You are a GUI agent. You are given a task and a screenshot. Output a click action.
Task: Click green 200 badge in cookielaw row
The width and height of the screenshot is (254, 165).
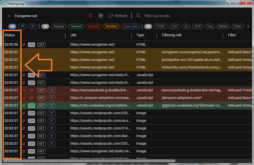31,106
